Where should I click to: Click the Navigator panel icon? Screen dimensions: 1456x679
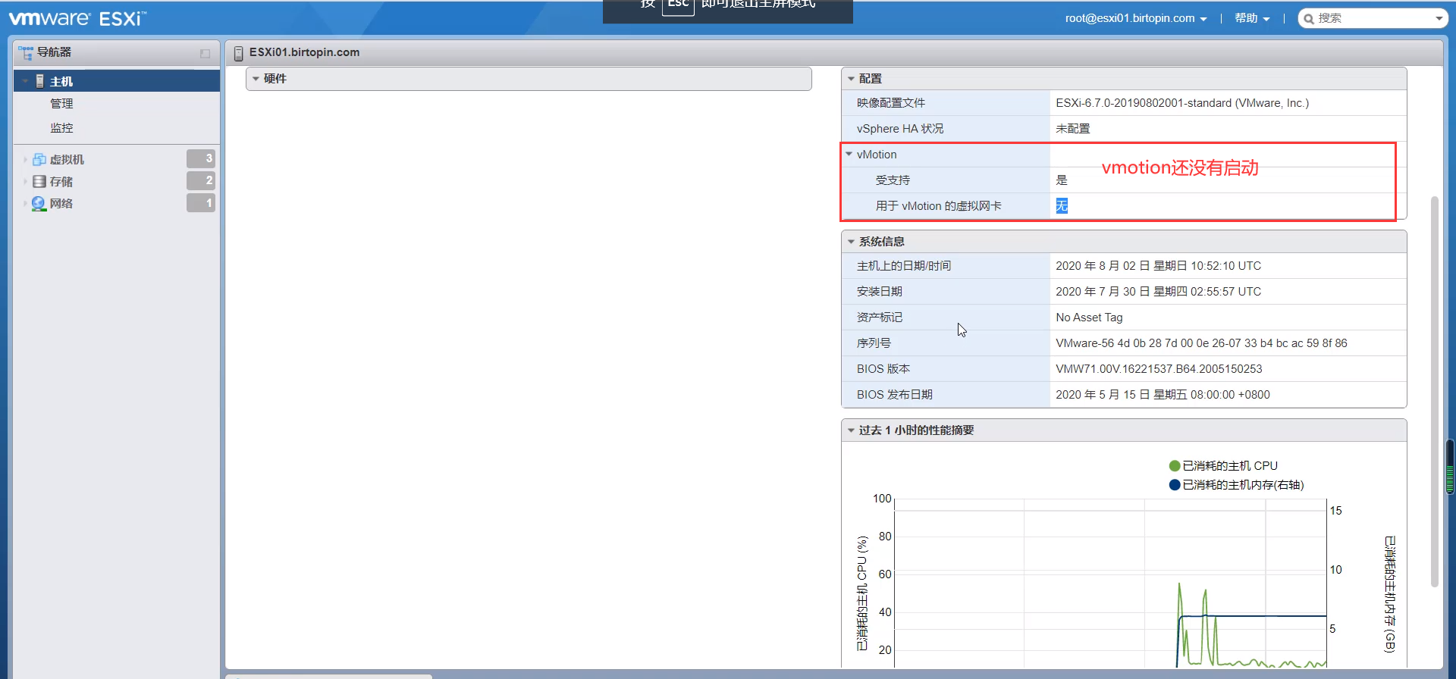point(26,52)
